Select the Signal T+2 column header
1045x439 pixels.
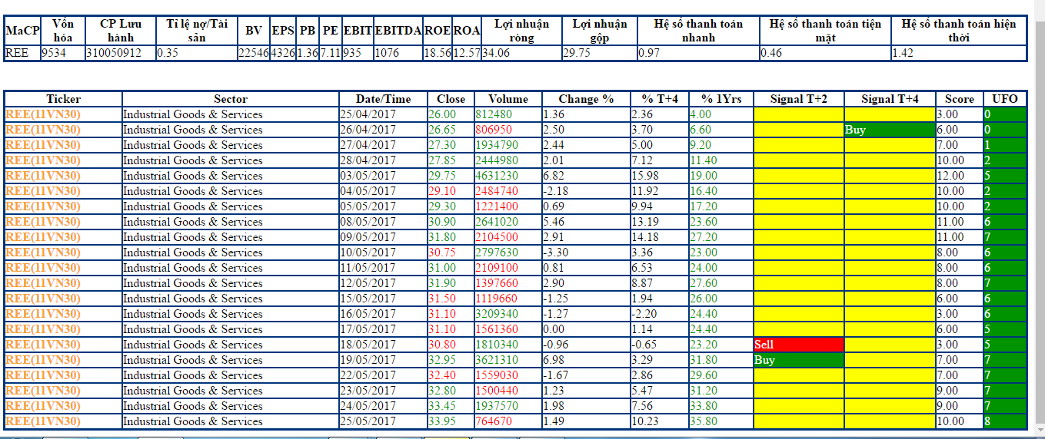[x=799, y=99]
